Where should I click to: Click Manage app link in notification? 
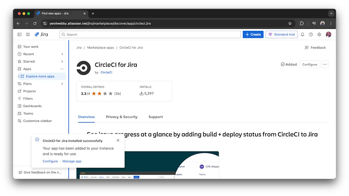pos(72,161)
